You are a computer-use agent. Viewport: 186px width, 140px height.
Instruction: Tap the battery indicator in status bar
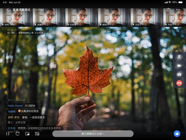pyautogui.click(x=181, y=2)
